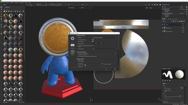Open the Language dropdown in settings
The height and width of the screenshot is (105, 188).
pyautogui.click(x=104, y=38)
